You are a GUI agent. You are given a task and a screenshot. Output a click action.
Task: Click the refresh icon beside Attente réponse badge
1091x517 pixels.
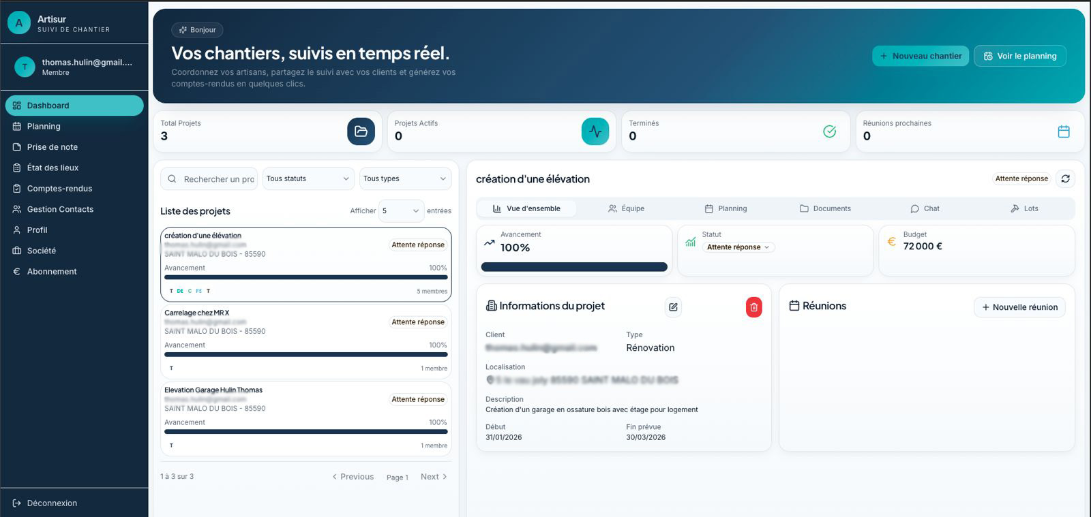coord(1065,178)
